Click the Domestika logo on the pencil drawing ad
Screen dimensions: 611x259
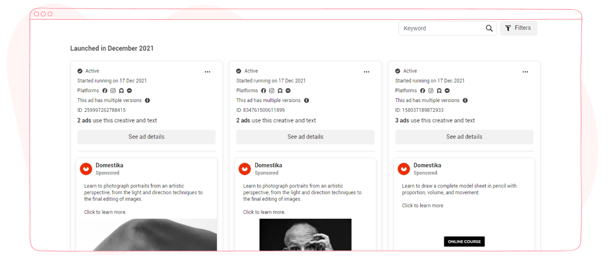(404, 169)
